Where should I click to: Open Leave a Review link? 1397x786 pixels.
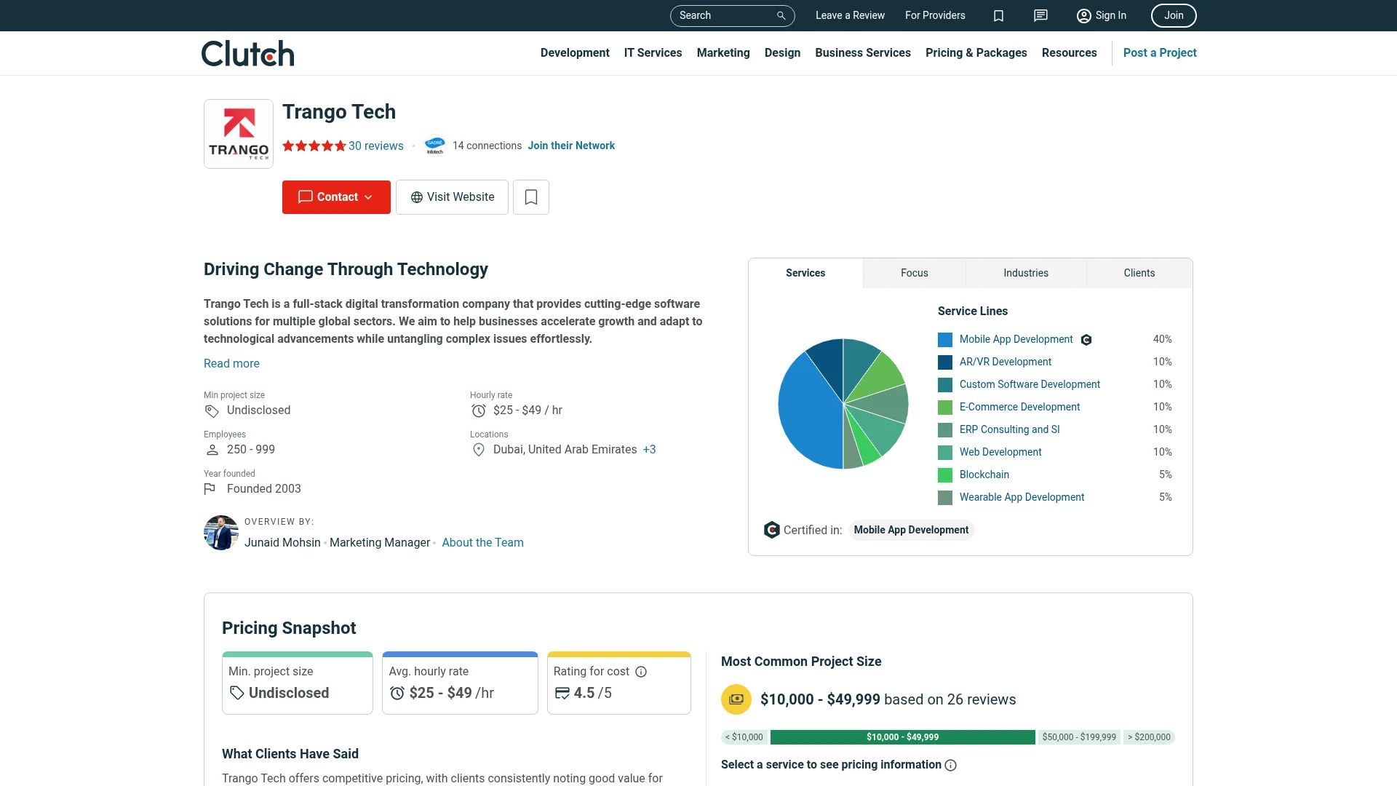(850, 15)
